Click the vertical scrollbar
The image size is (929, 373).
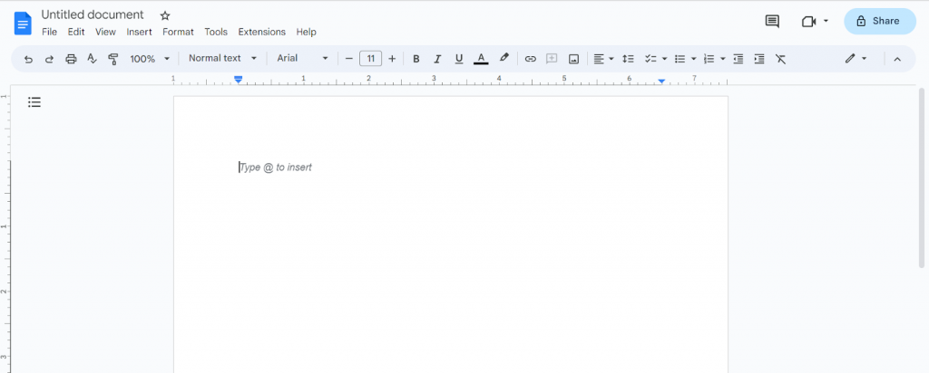[x=921, y=177]
